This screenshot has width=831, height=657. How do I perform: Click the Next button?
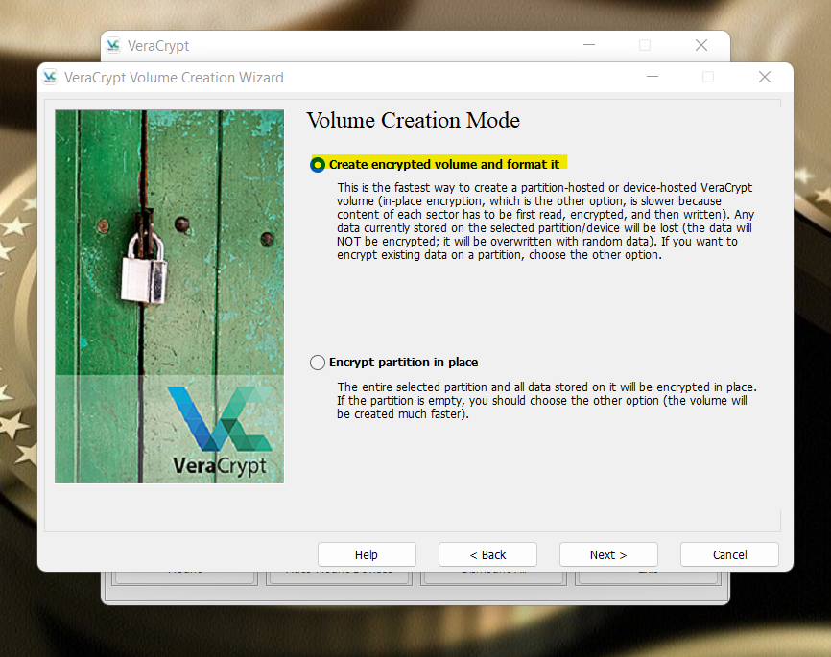(608, 554)
